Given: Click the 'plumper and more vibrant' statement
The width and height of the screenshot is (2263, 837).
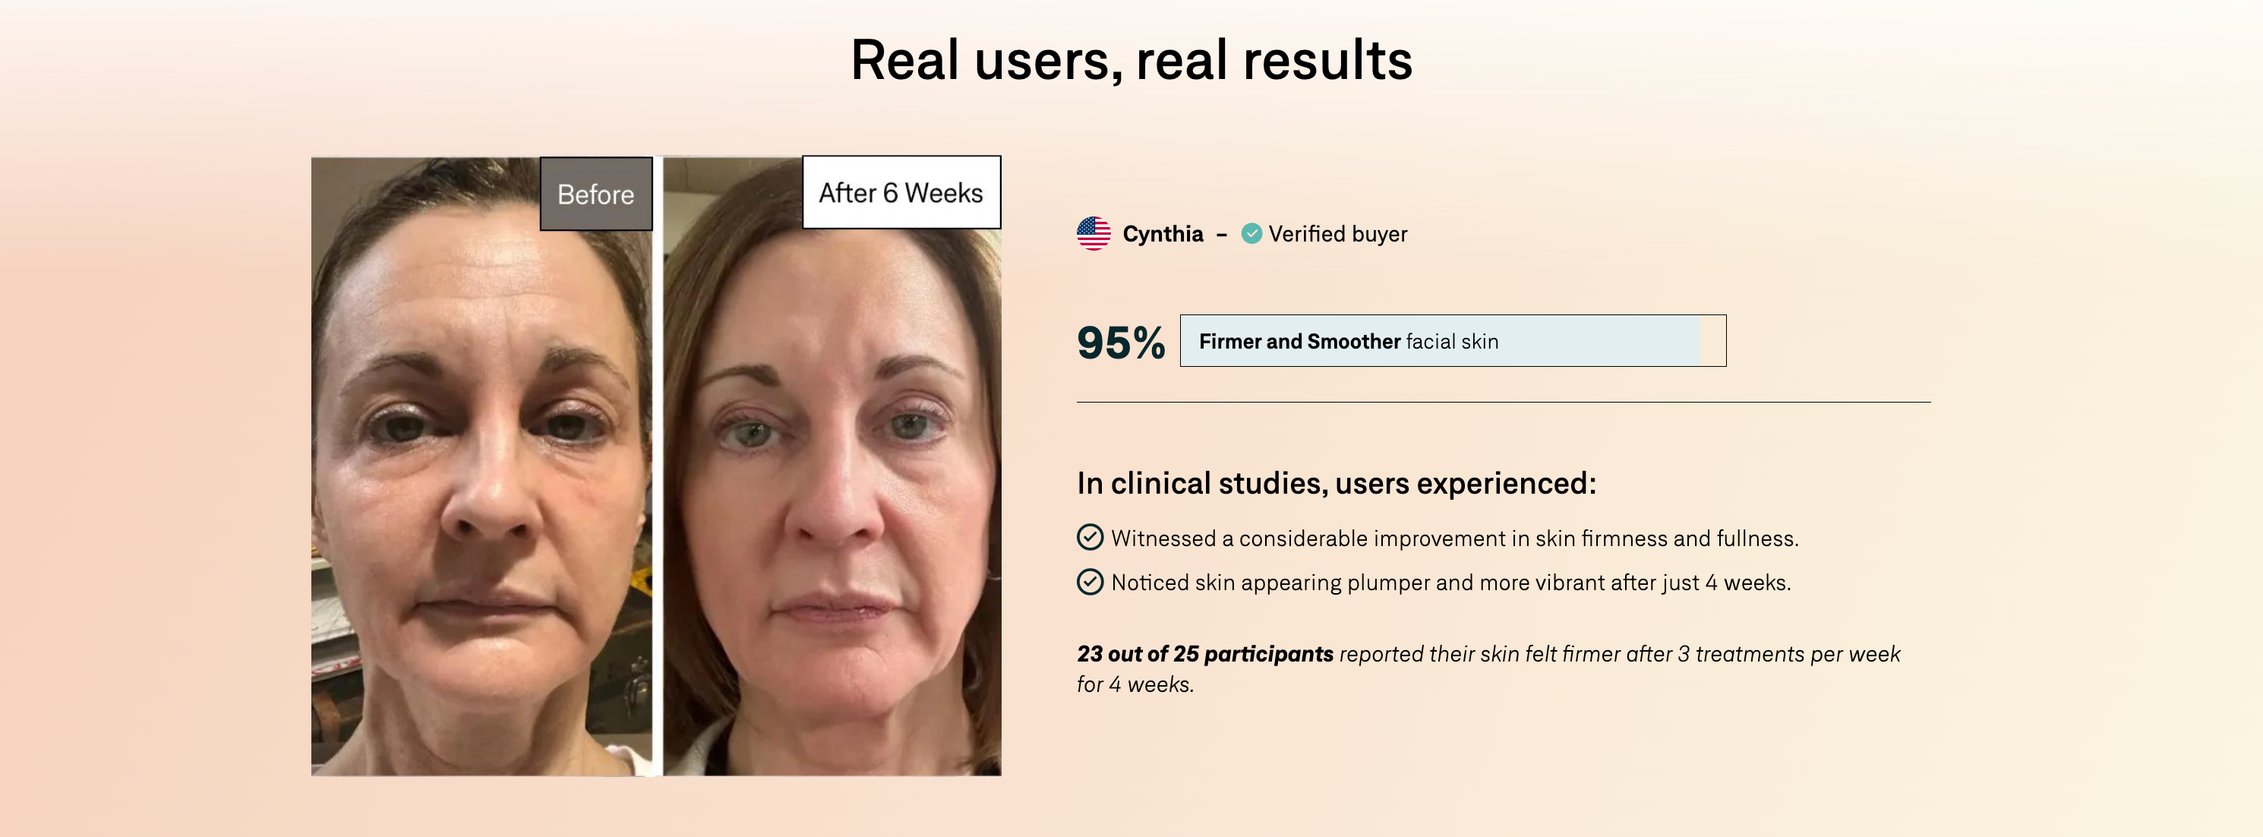Looking at the screenshot, I should 1450,583.
